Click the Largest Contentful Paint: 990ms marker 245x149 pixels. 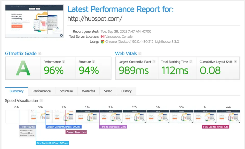(64, 127)
